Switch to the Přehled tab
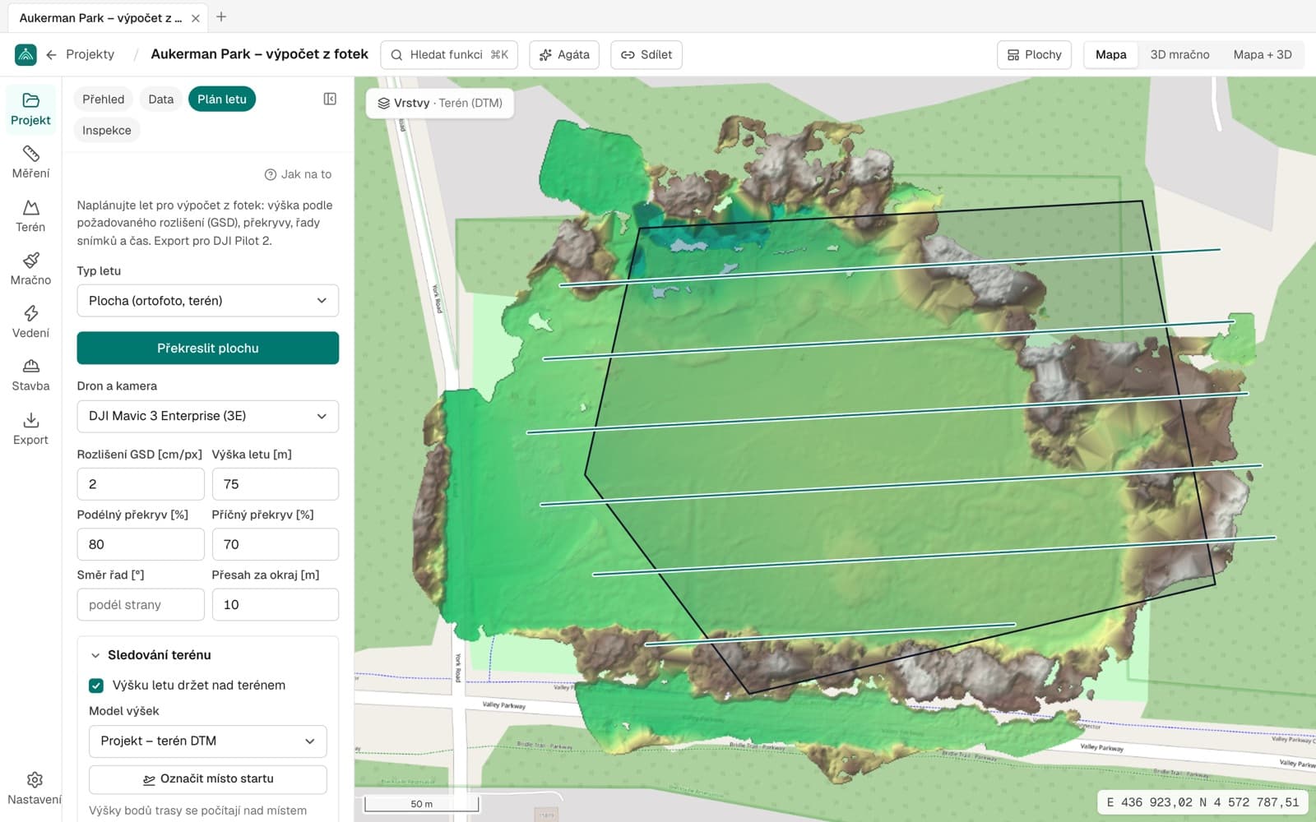The width and height of the screenshot is (1316, 822). click(x=103, y=99)
